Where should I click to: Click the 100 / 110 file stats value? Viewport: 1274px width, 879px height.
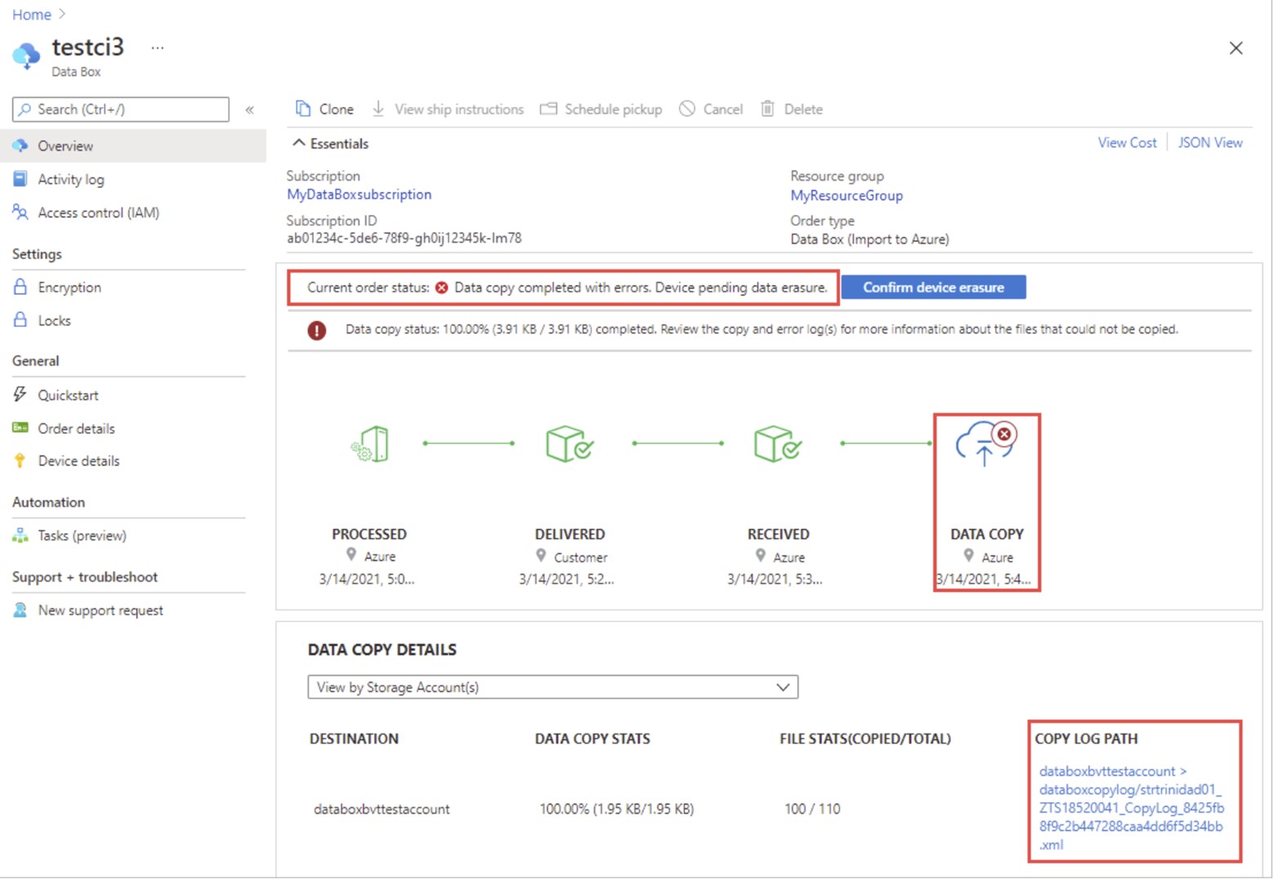point(812,809)
